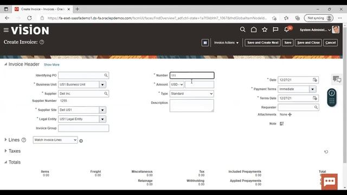Open the Watchlist flag icon
Screen dimensions: 347x195
click(x=275, y=29)
